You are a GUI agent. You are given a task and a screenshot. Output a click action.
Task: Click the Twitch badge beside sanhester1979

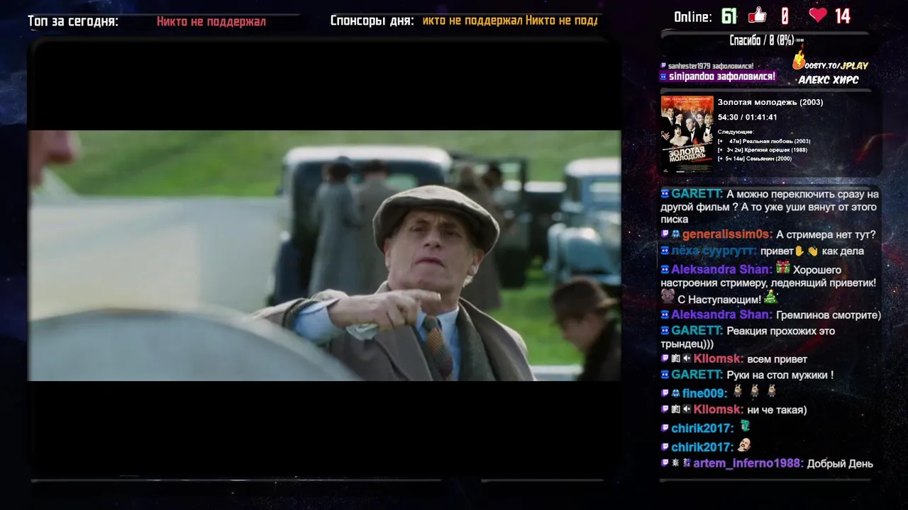[x=664, y=66]
